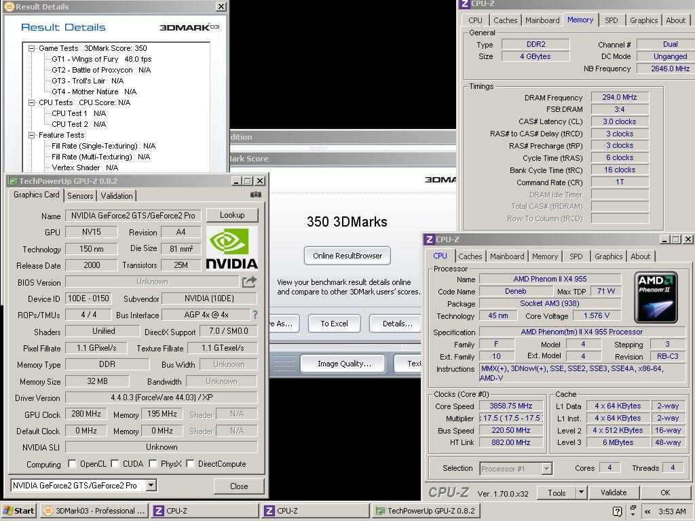This screenshot has width=695, height=521.
Task: Click the AMD Phenom II logo
Action: pyautogui.click(x=656, y=297)
